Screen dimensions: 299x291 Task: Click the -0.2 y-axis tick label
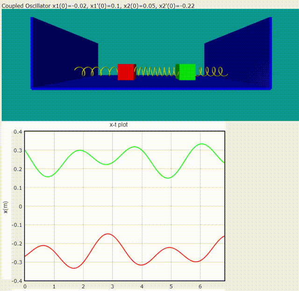[17, 243]
